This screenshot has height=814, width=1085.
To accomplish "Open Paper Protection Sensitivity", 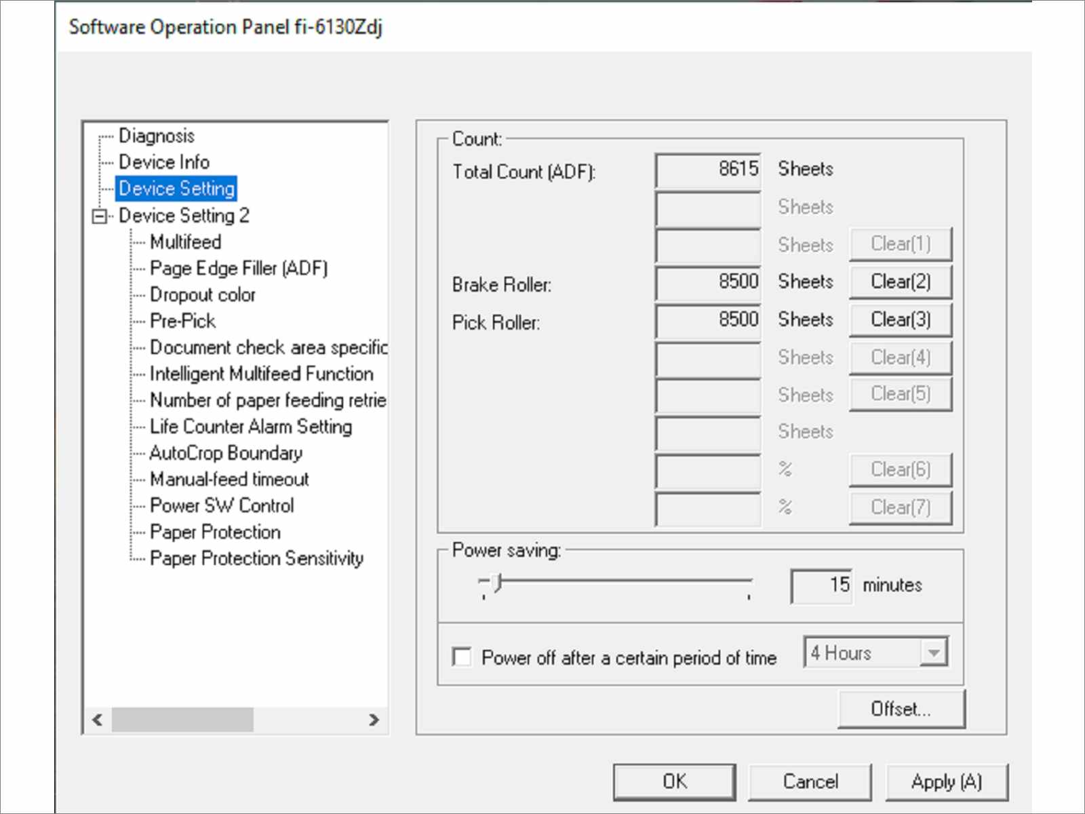I will click(x=256, y=558).
